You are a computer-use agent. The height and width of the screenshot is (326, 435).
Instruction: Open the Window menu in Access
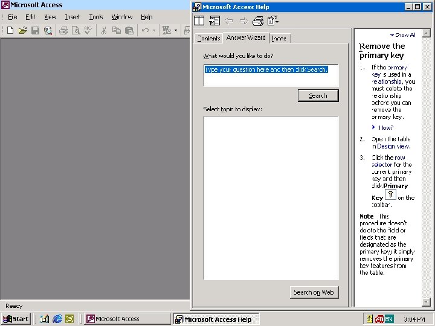pyautogui.click(x=122, y=17)
